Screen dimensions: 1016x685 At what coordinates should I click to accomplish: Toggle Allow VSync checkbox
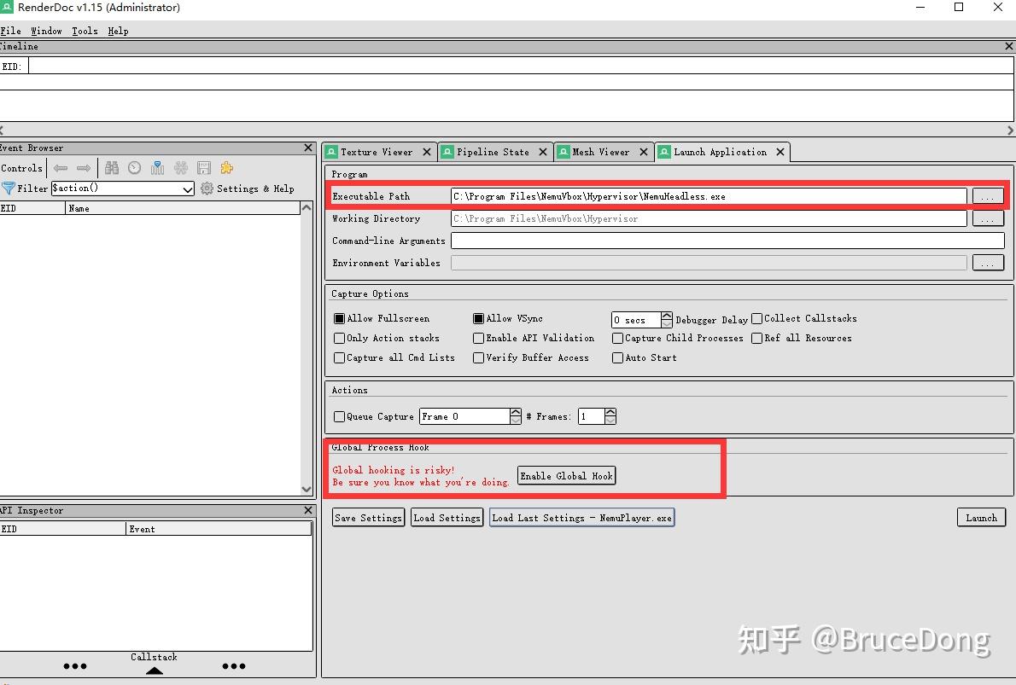478,318
